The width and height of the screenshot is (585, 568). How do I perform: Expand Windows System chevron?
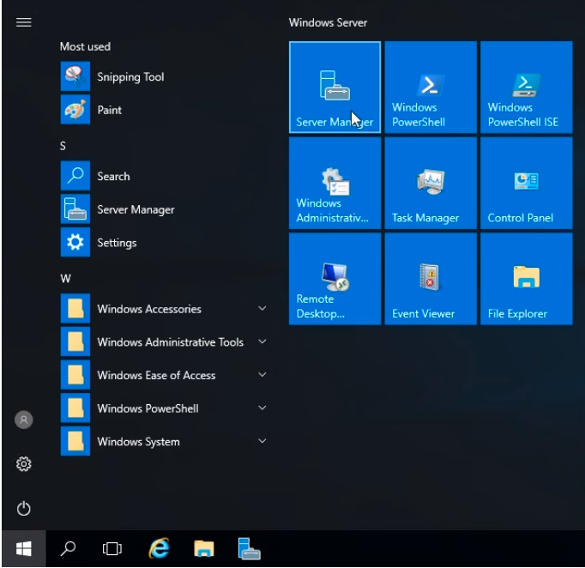pos(262,441)
